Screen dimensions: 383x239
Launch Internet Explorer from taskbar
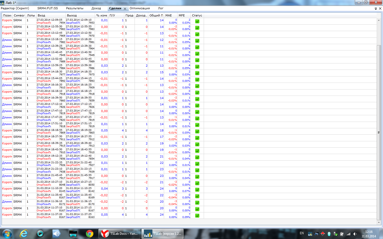[x=24, y=234]
